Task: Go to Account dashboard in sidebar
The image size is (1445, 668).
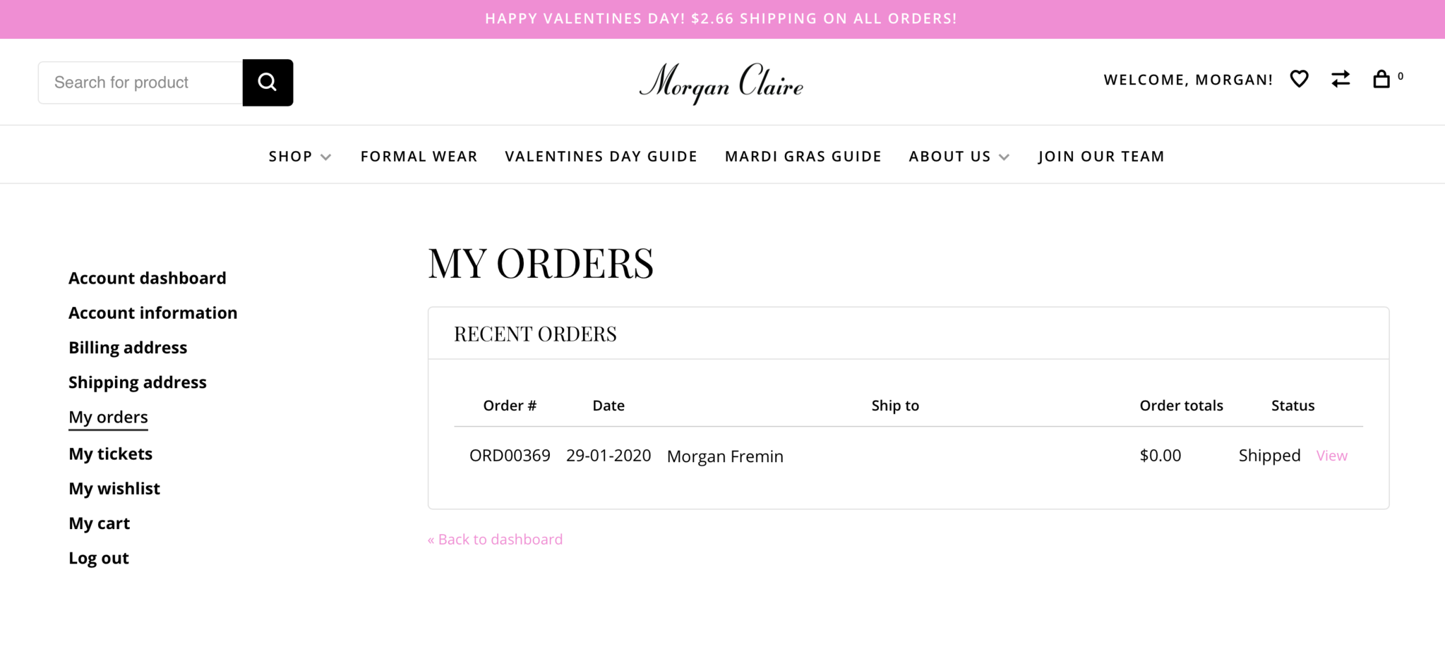Action: [148, 278]
